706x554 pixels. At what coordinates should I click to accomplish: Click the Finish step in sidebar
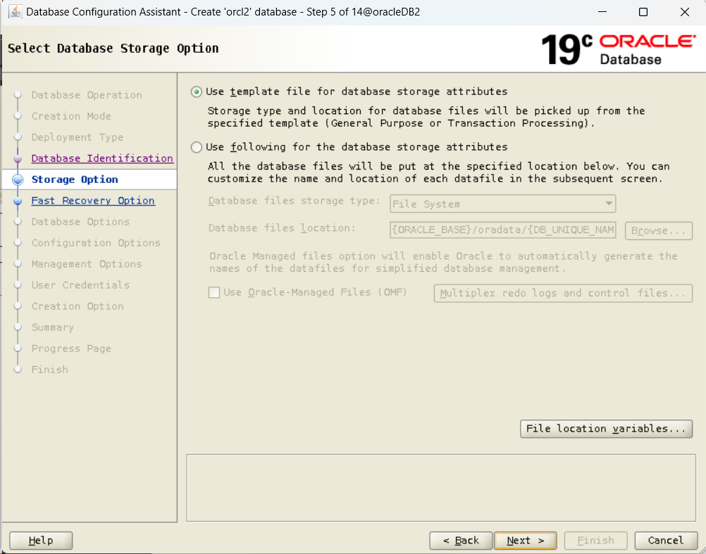(49, 370)
